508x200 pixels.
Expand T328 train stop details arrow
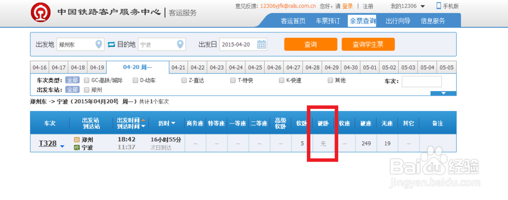(x=62, y=146)
